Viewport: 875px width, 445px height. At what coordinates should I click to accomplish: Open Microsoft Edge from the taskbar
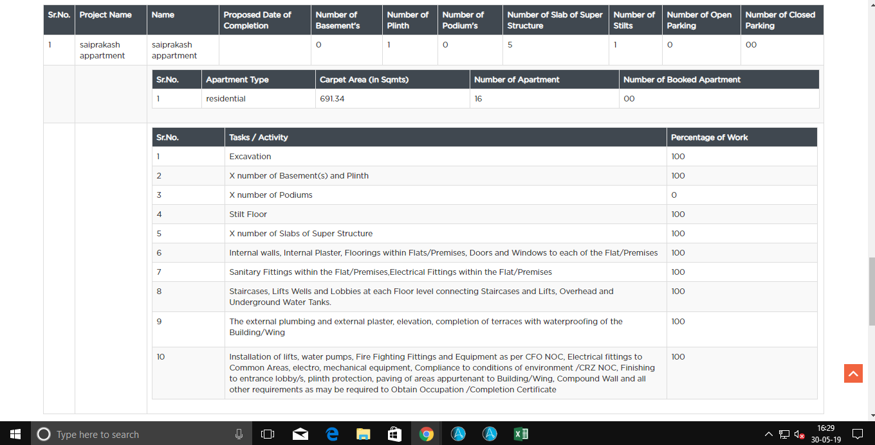(x=332, y=434)
